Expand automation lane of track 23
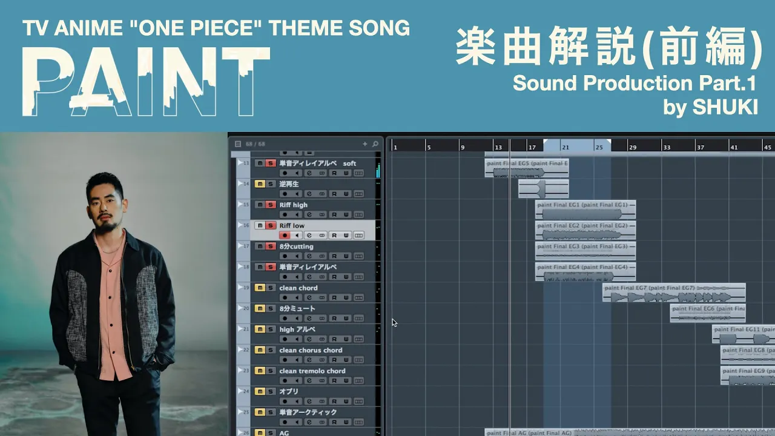 [240, 371]
